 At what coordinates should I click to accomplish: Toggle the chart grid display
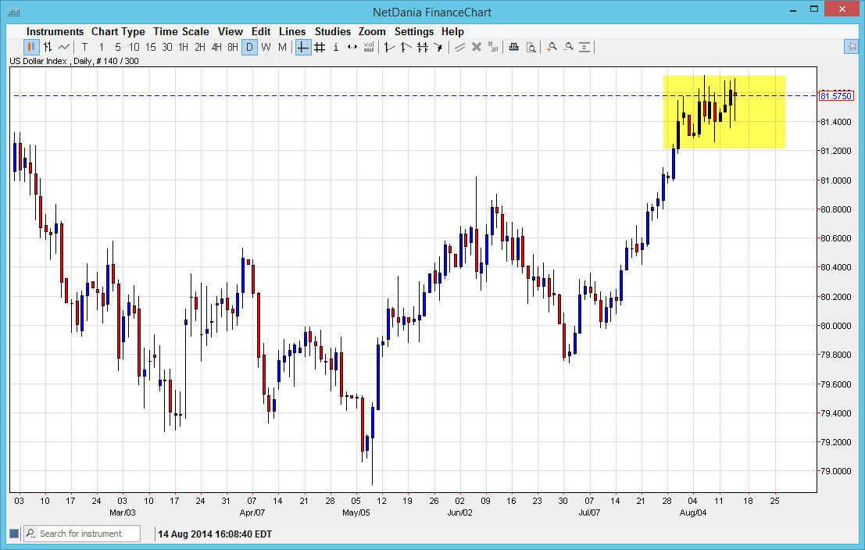click(319, 47)
